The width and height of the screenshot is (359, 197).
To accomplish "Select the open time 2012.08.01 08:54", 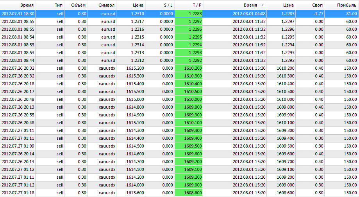I will tap(18, 37).
